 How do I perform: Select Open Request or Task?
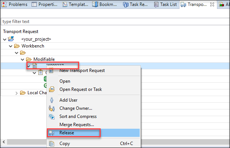click(x=93, y=89)
